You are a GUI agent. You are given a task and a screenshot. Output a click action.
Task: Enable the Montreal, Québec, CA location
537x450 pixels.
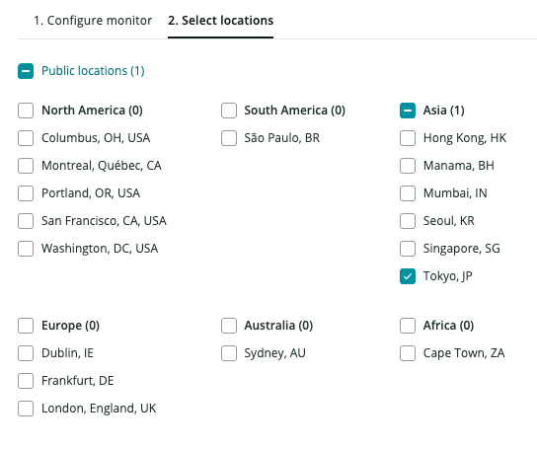[26, 166]
